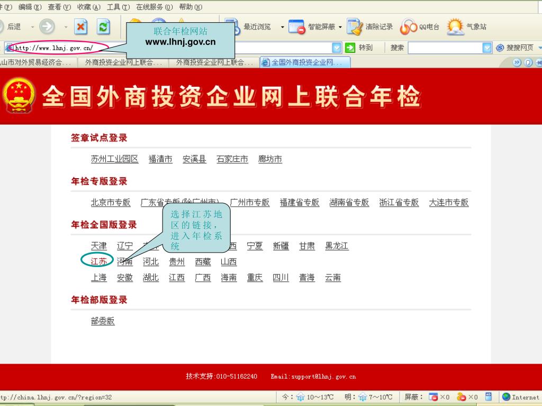542x406 pixels.
Task: Open the 上海 link
Action: click(x=98, y=278)
